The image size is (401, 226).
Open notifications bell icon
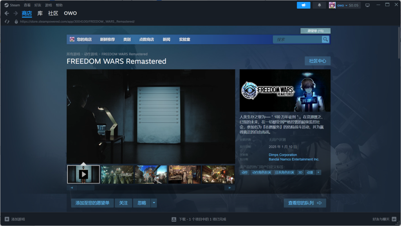click(320, 5)
